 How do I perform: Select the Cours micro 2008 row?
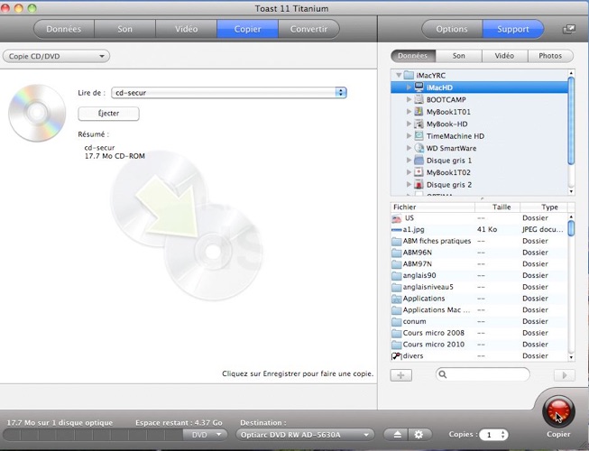[x=479, y=333]
